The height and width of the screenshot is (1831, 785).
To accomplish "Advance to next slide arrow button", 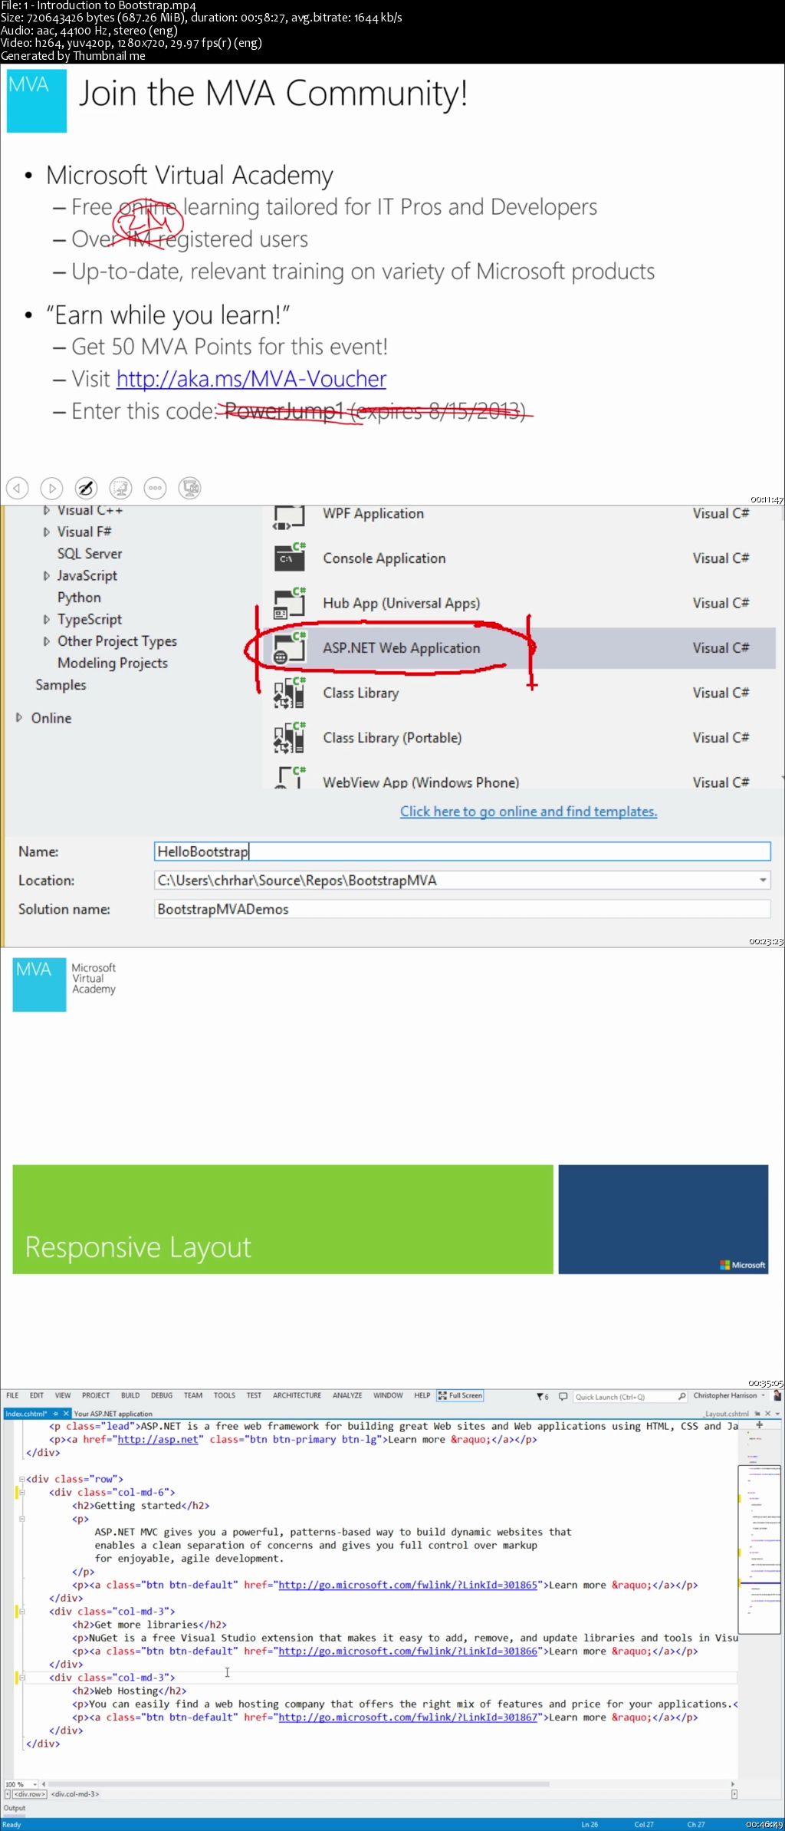I will coord(51,488).
